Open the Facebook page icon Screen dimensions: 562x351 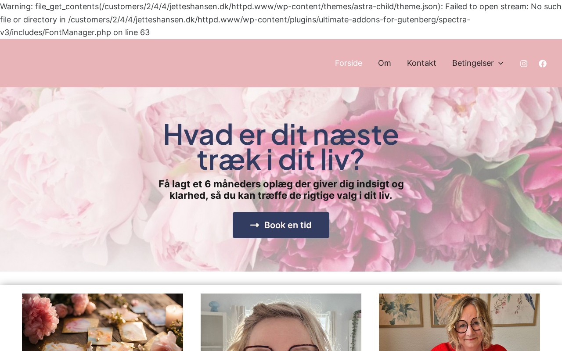(543, 64)
